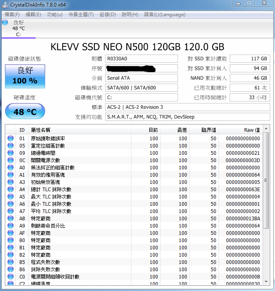Image resolution: width=275 pixels, height=291 pixels.
Task: Click the 48 °C temperature button
Action: pos(25,112)
